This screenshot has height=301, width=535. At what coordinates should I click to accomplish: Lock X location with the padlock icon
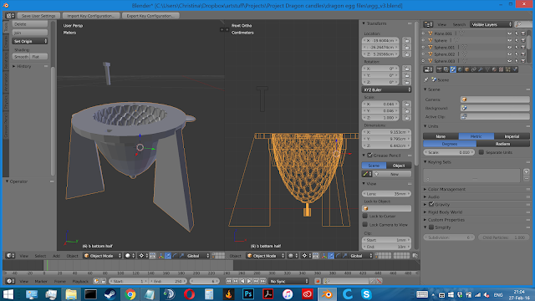(x=407, y=40)
